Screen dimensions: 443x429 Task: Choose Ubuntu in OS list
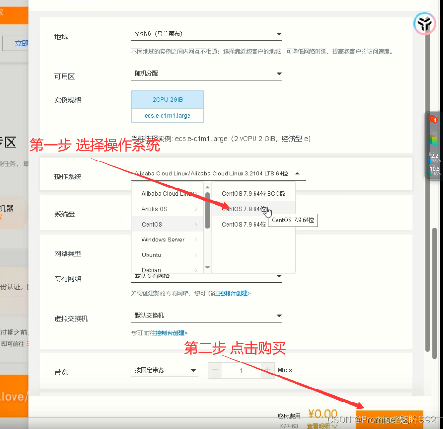click(x=168, y=255)
